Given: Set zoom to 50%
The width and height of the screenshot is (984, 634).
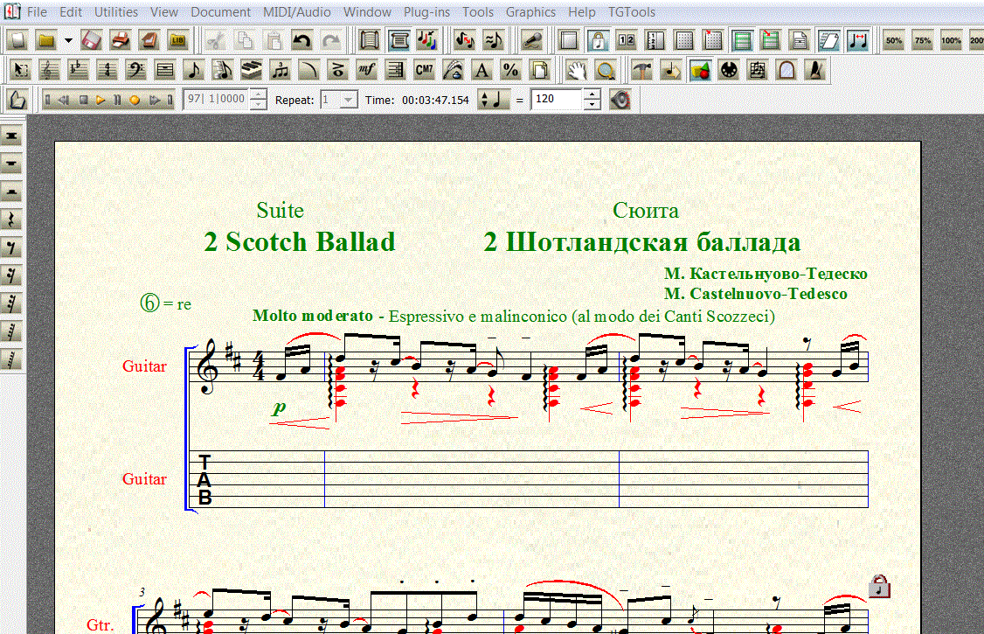Looking at the screenshot, I should [894, 41].
